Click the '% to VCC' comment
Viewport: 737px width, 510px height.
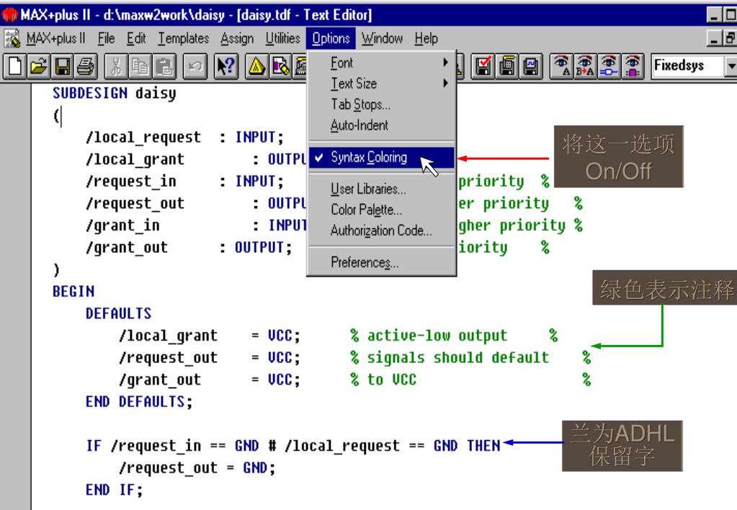pyautogui.click(x=383, y=380)
